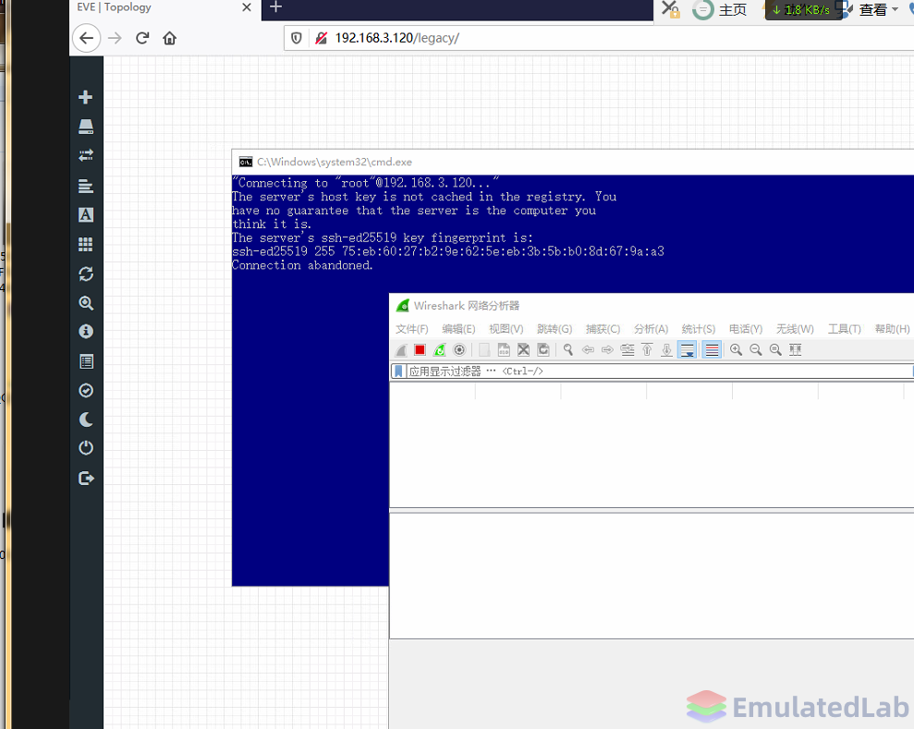Close the lab with the power icon

[86, 448]
